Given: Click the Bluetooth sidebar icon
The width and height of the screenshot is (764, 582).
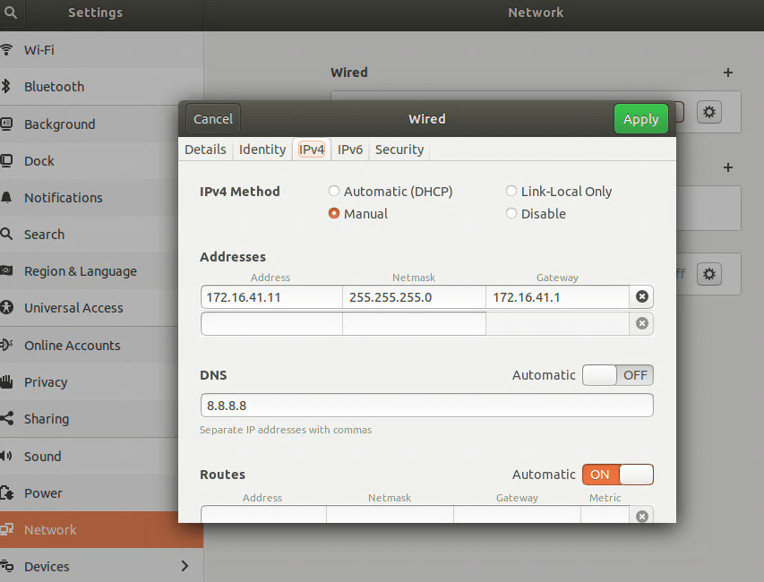Looking at the screenshot, I should pos(7,87).
